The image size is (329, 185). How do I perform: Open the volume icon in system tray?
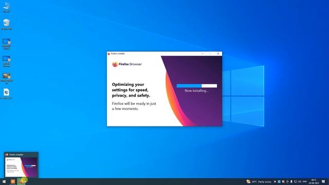tap(300, 181)
